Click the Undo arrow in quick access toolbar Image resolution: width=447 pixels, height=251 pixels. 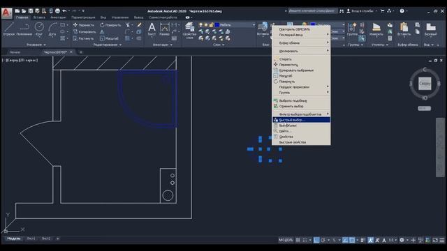pyautogui.click(x=64, y=11)
